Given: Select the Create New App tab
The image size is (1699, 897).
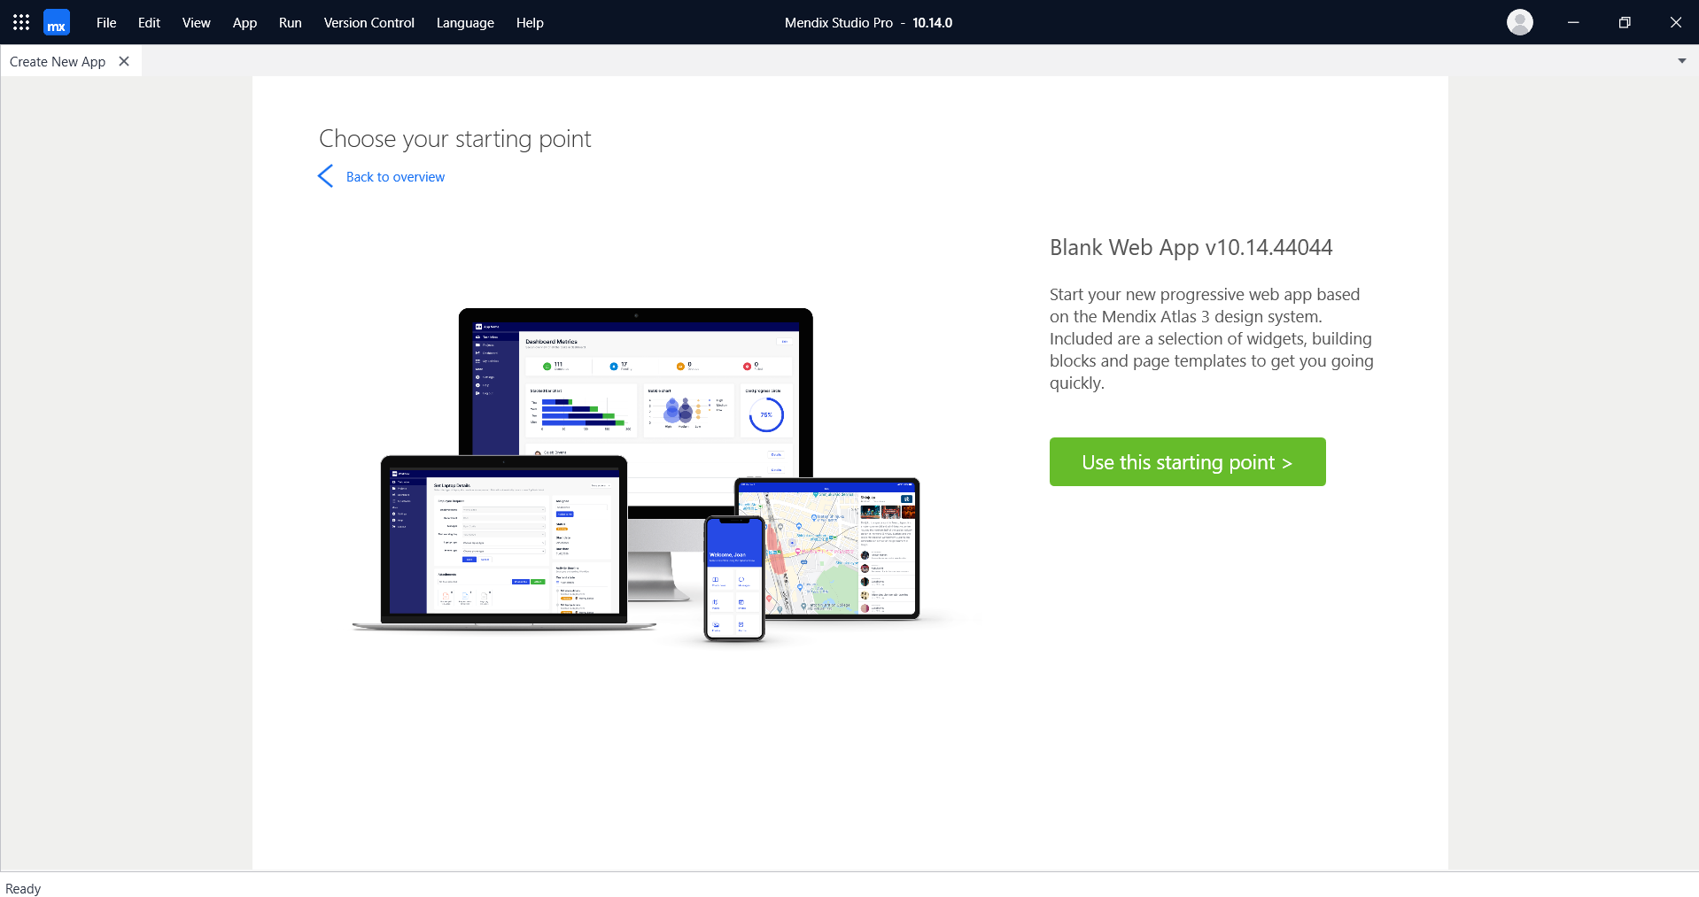Looking at the screenshot, I should pyautogui.click(x=58, y=62).
